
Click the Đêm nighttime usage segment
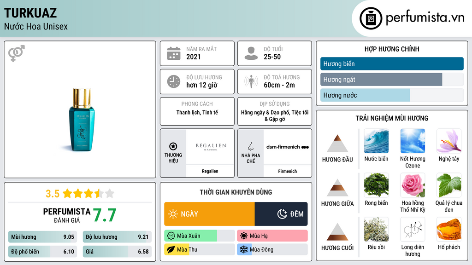point(281,214)
